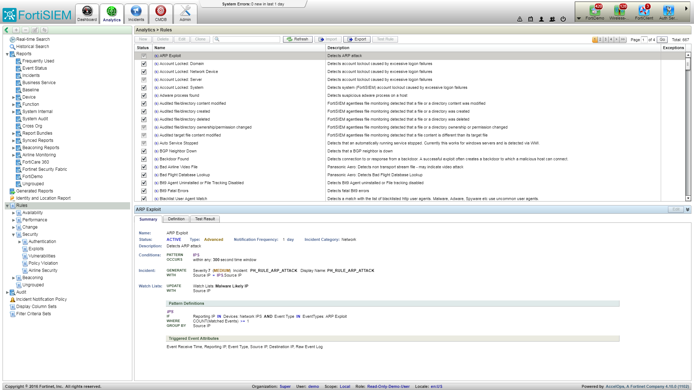
Task: Expand the Audit tree node
Action: [x=7, y=292]
